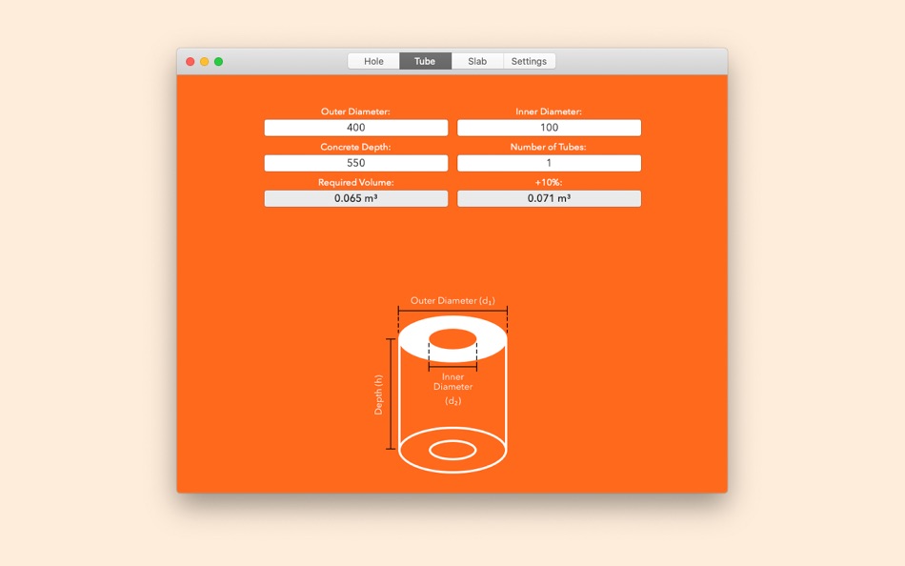Click the "Number of Tubes:" label
The width and height of the screenshot is (905, 566).
[x=549, y=147]
